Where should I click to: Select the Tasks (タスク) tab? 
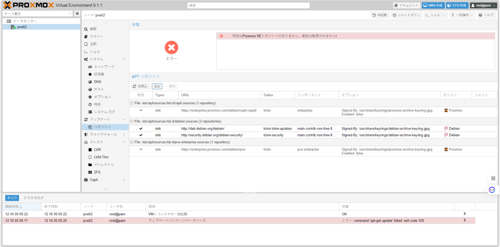coord(12,198)
